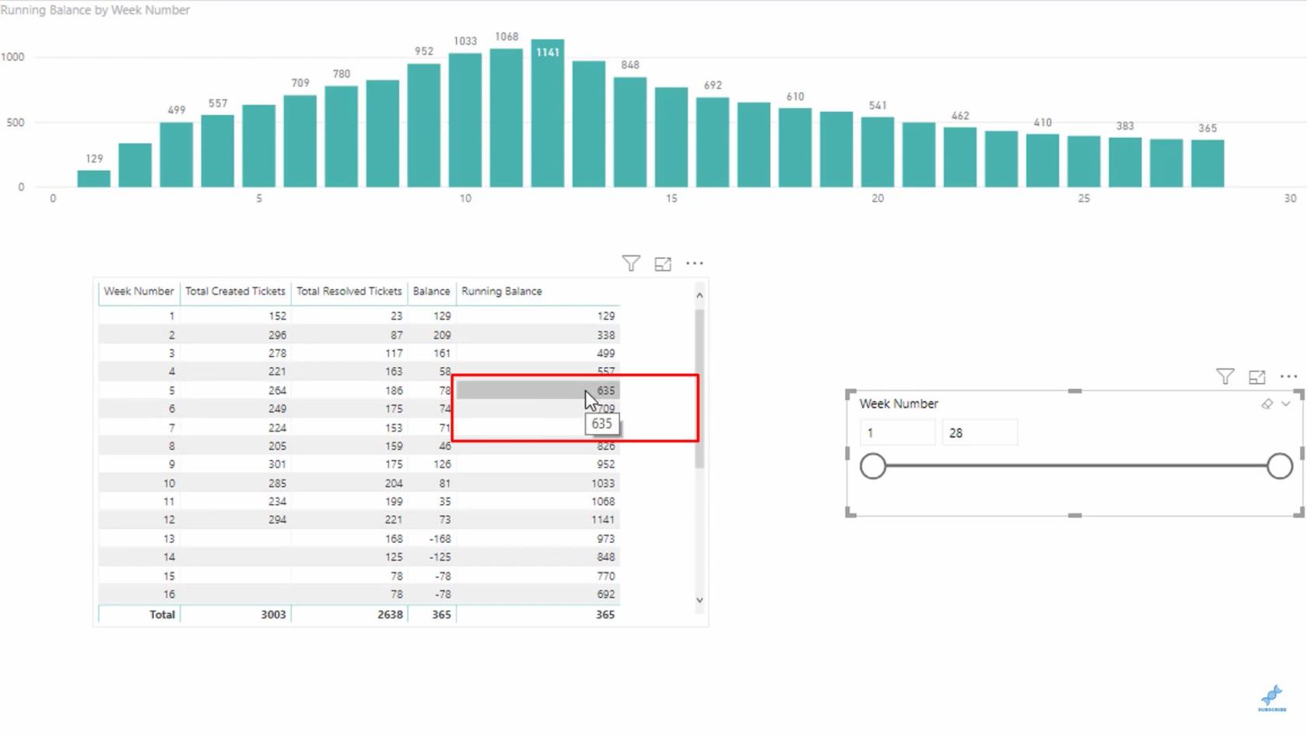Open more options for the table visual
The image size is (1307, 735).
coord(695,264)
